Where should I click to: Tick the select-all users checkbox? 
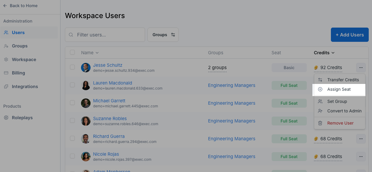click(x=72, y=52)
